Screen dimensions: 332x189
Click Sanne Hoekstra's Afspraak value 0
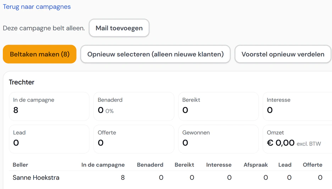click(266, 178)
